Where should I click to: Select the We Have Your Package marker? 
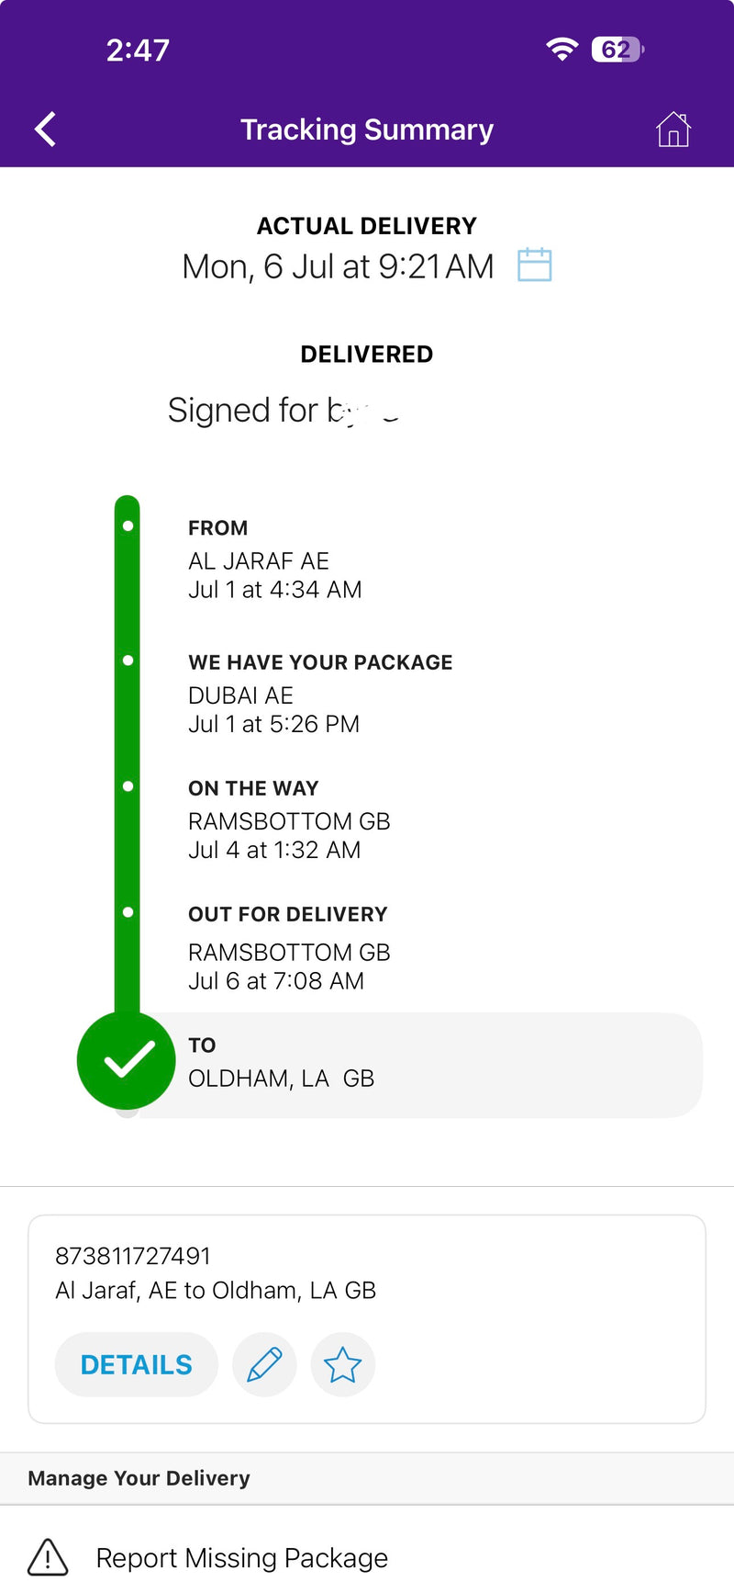[128, 661]
